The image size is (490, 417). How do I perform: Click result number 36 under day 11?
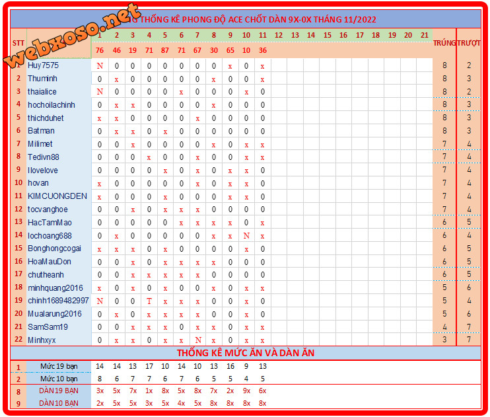263,50
